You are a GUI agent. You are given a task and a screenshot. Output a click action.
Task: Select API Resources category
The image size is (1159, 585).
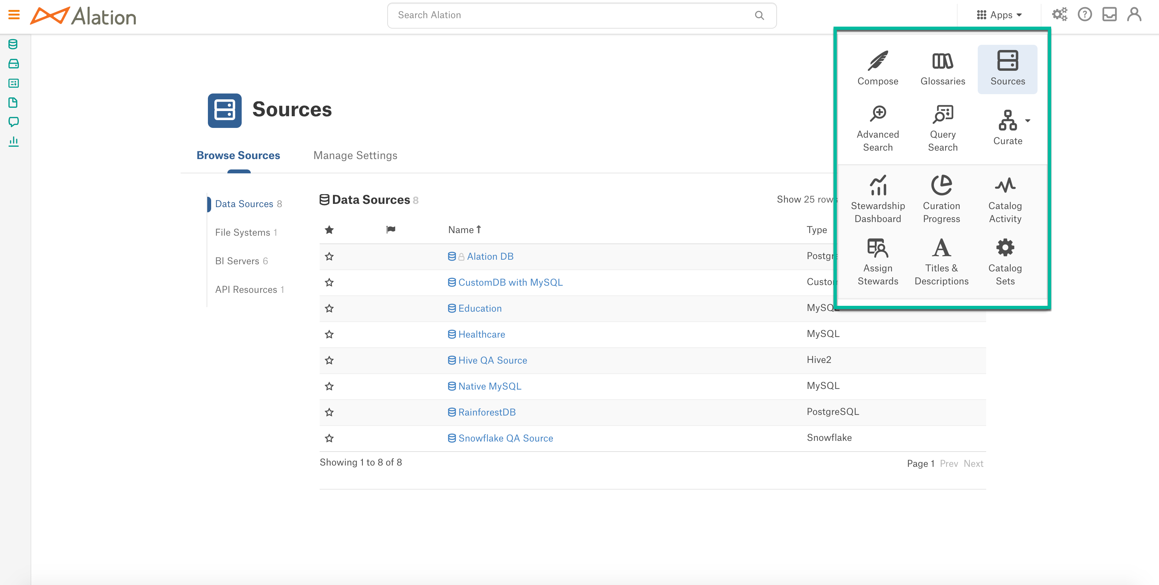[x=250, y=290]
